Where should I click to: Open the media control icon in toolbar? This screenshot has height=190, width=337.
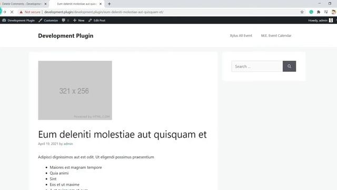326,12
